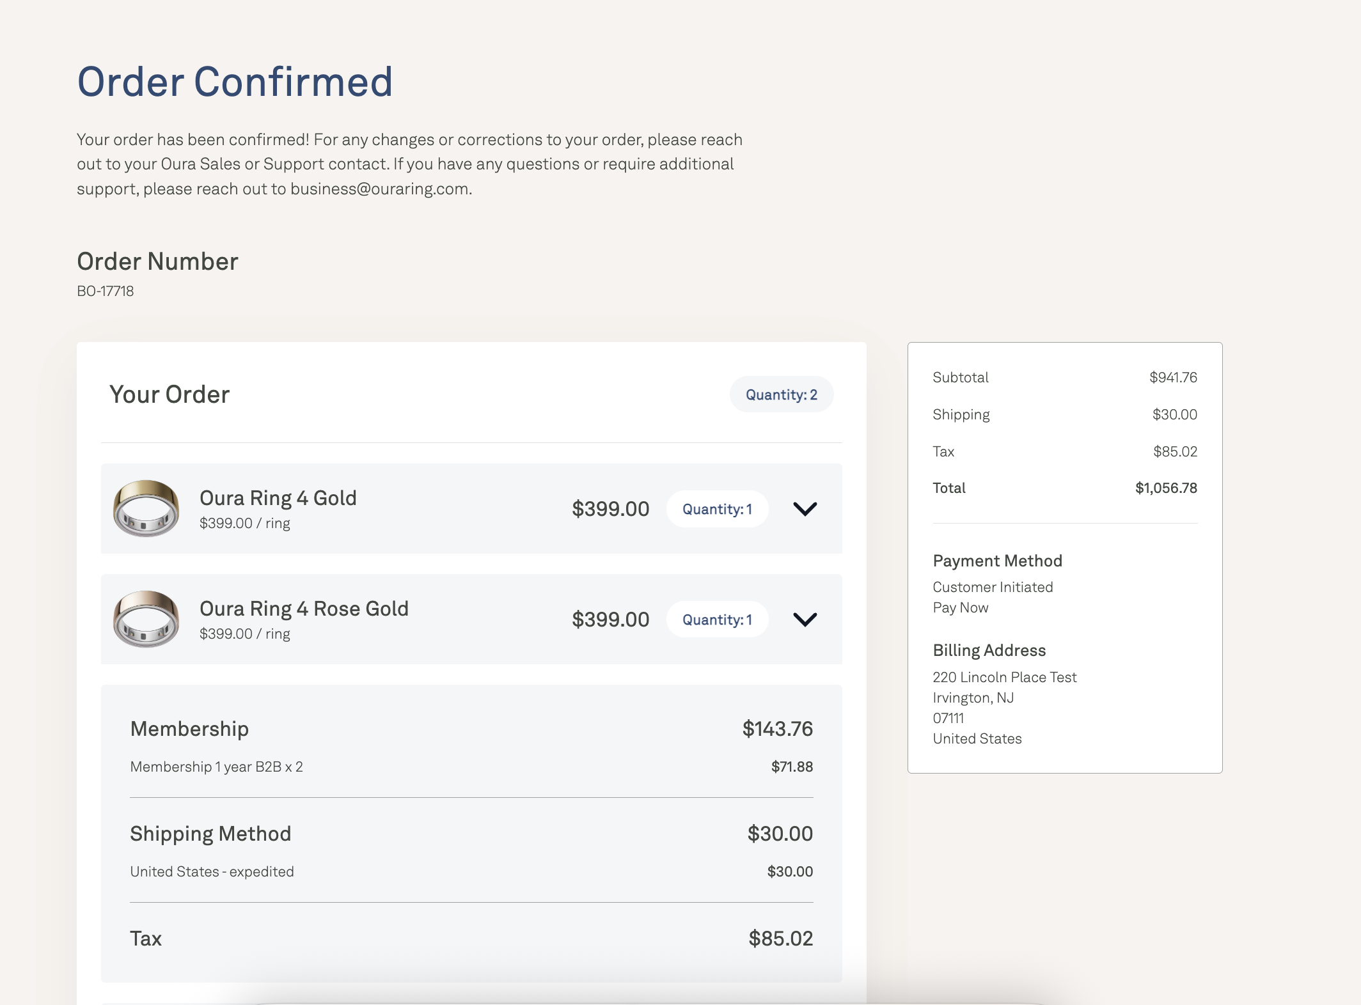
Task: Click the Rose Gold ring thumbnail image
Action: click(x=146, y=619)
